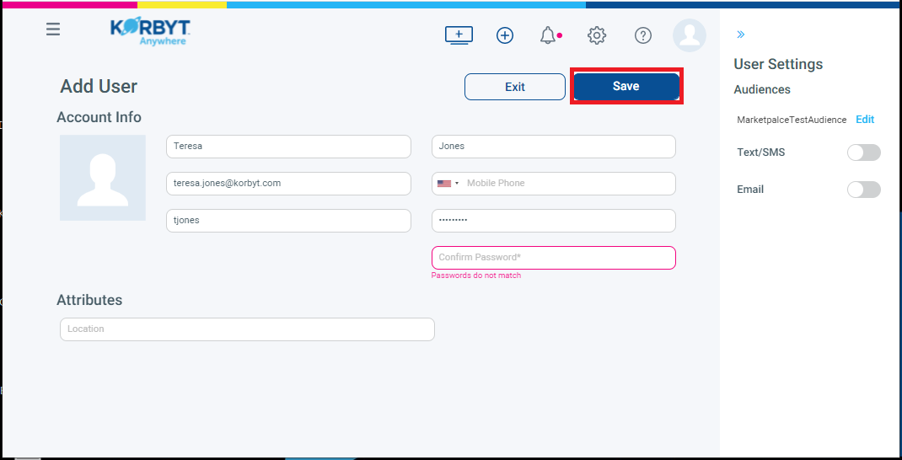Image resolution: width=902 pixels, height=460 pixels.
Task: Open the hamburger navigation menu
Action: [x=53, y=29]
